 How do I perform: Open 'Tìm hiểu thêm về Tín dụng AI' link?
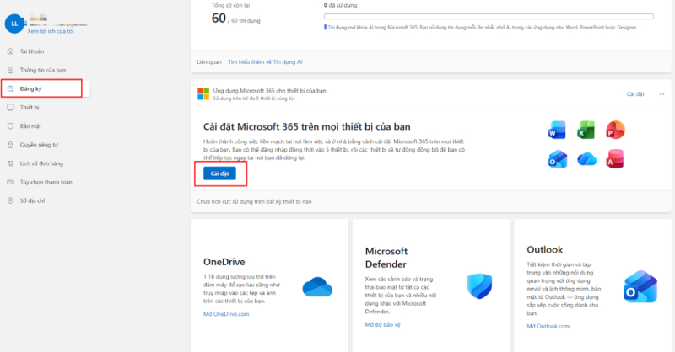[x=265, y=61]
